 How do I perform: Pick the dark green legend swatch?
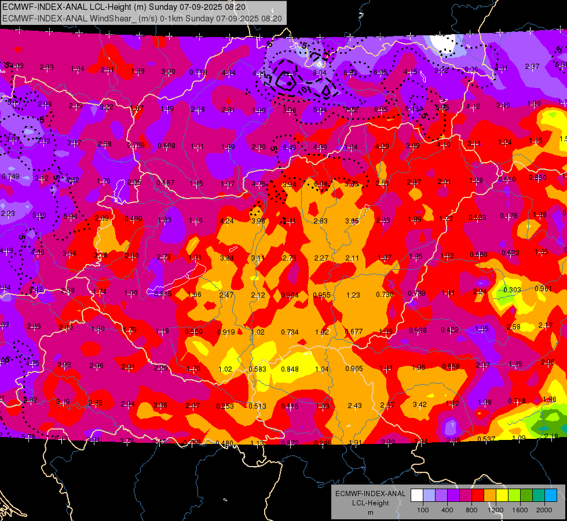[526, 496]
